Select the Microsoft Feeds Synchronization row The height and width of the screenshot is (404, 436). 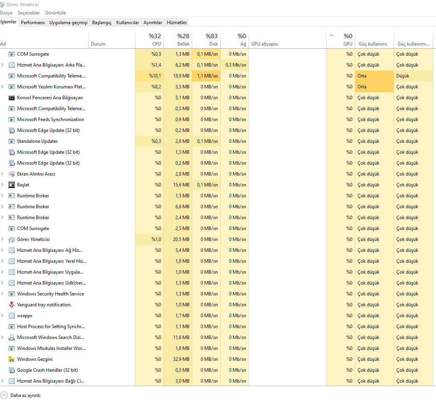(216, 119)
